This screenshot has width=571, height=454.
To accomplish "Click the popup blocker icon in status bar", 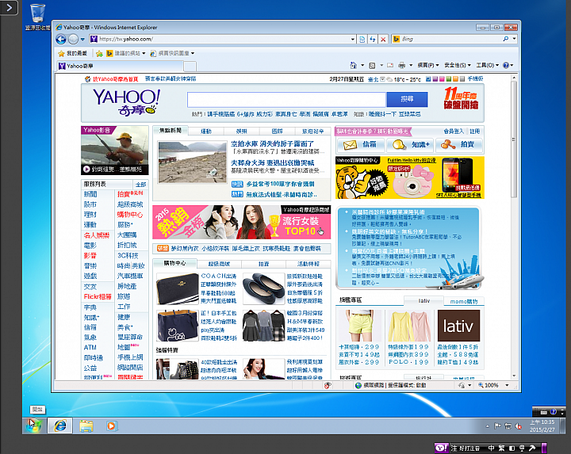I will click(328, 385).
